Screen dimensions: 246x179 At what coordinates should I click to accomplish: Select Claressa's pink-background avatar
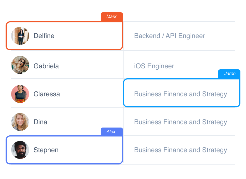(x=20, y=94)
